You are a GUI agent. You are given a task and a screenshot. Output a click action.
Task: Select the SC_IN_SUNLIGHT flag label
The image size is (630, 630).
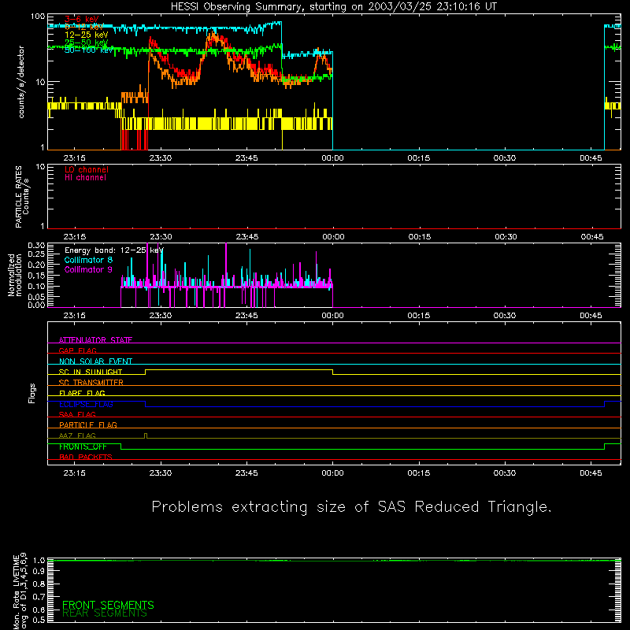pyautogui.click(x=91, y=372)
